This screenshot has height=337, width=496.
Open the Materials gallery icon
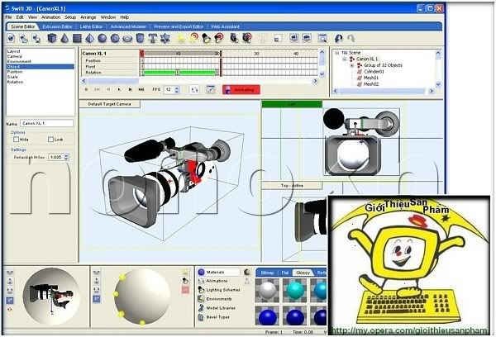[201, 272]
